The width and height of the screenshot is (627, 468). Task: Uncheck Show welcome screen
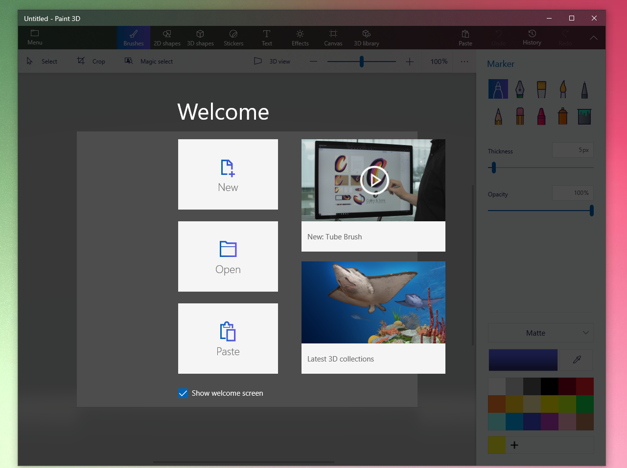[183, 393]
